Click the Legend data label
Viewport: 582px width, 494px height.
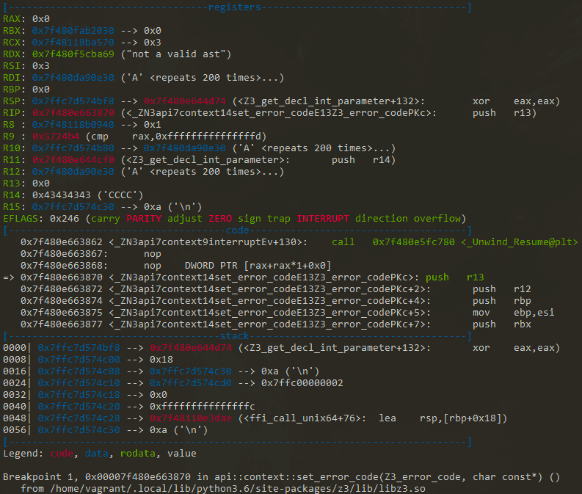[96, 454]
